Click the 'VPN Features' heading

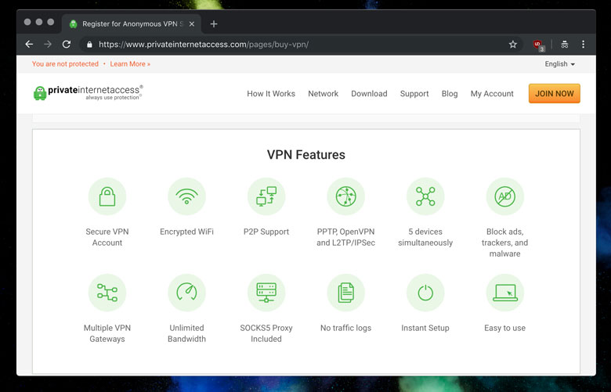pos(305,155)
